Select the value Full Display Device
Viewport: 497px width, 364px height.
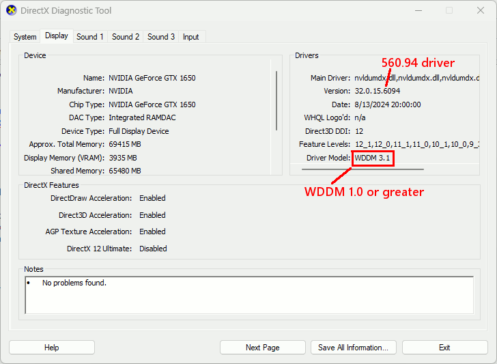click(139, 131)
